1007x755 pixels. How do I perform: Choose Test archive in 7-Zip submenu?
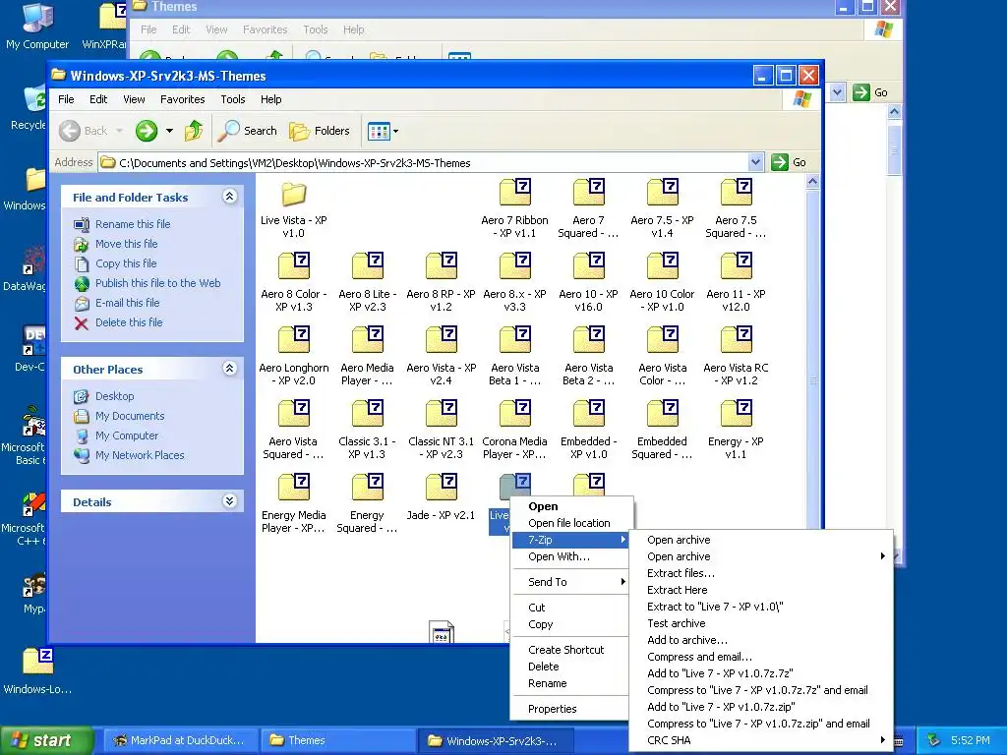tap(761, 623)
